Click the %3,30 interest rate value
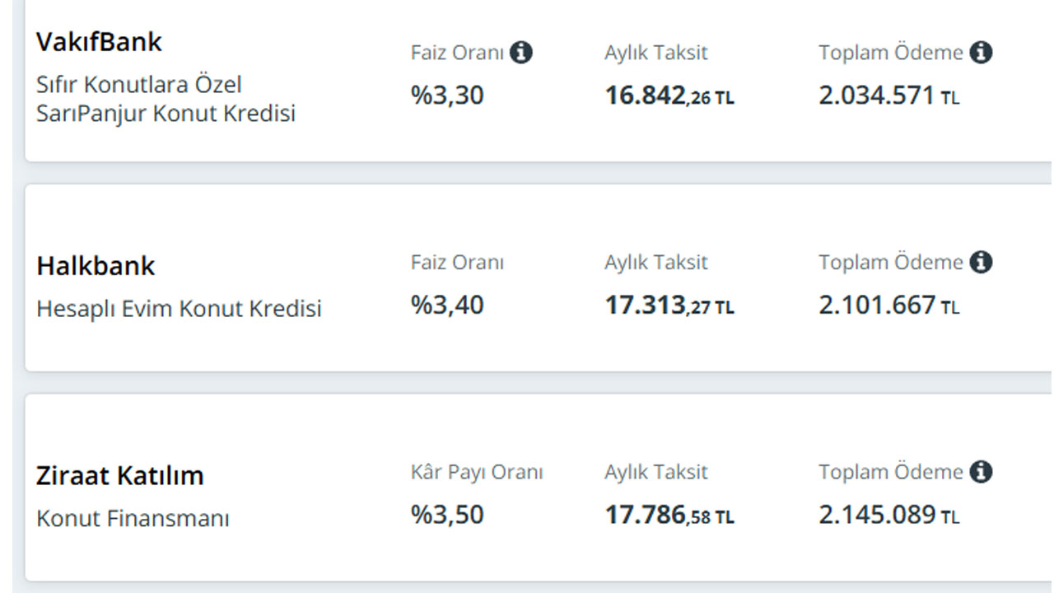The height and width of the screenshot is (593, 1054). point(447,96)
